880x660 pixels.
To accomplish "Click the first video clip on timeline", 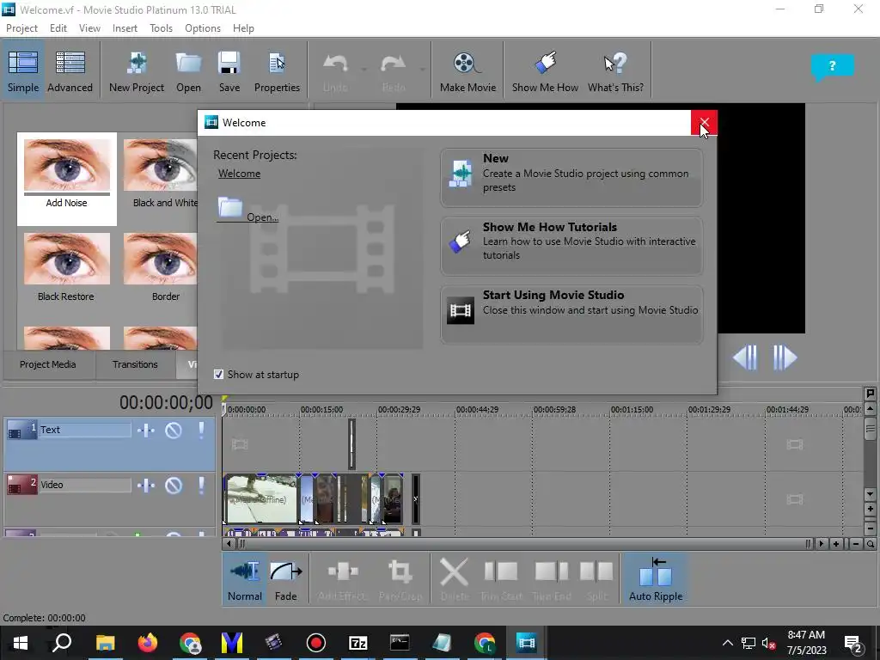I will 261,499.
